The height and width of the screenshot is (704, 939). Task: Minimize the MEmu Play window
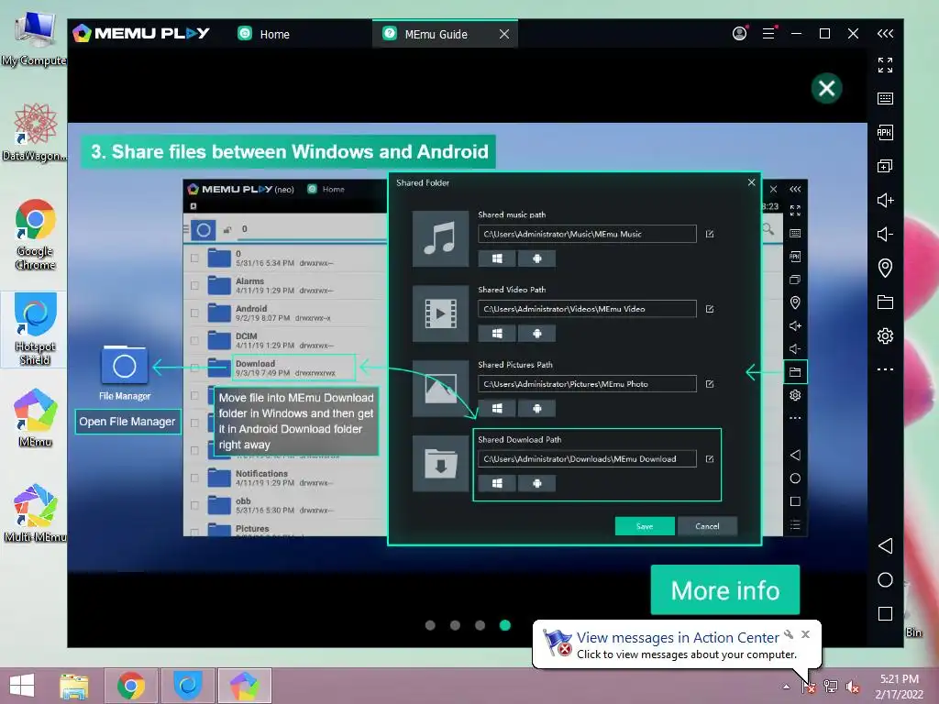797,34
